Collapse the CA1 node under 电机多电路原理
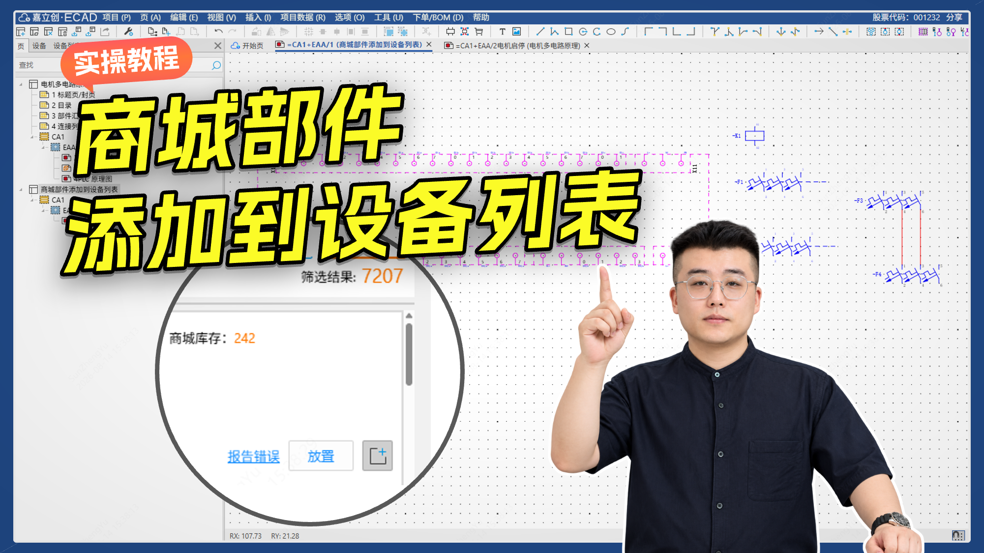 point(32,137)
